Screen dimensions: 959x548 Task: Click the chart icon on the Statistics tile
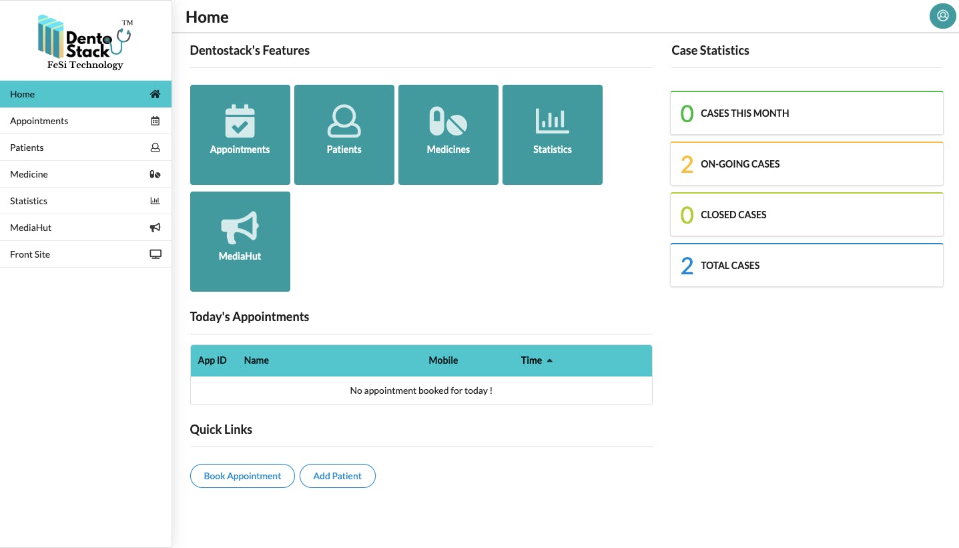(x=553, y=121)
